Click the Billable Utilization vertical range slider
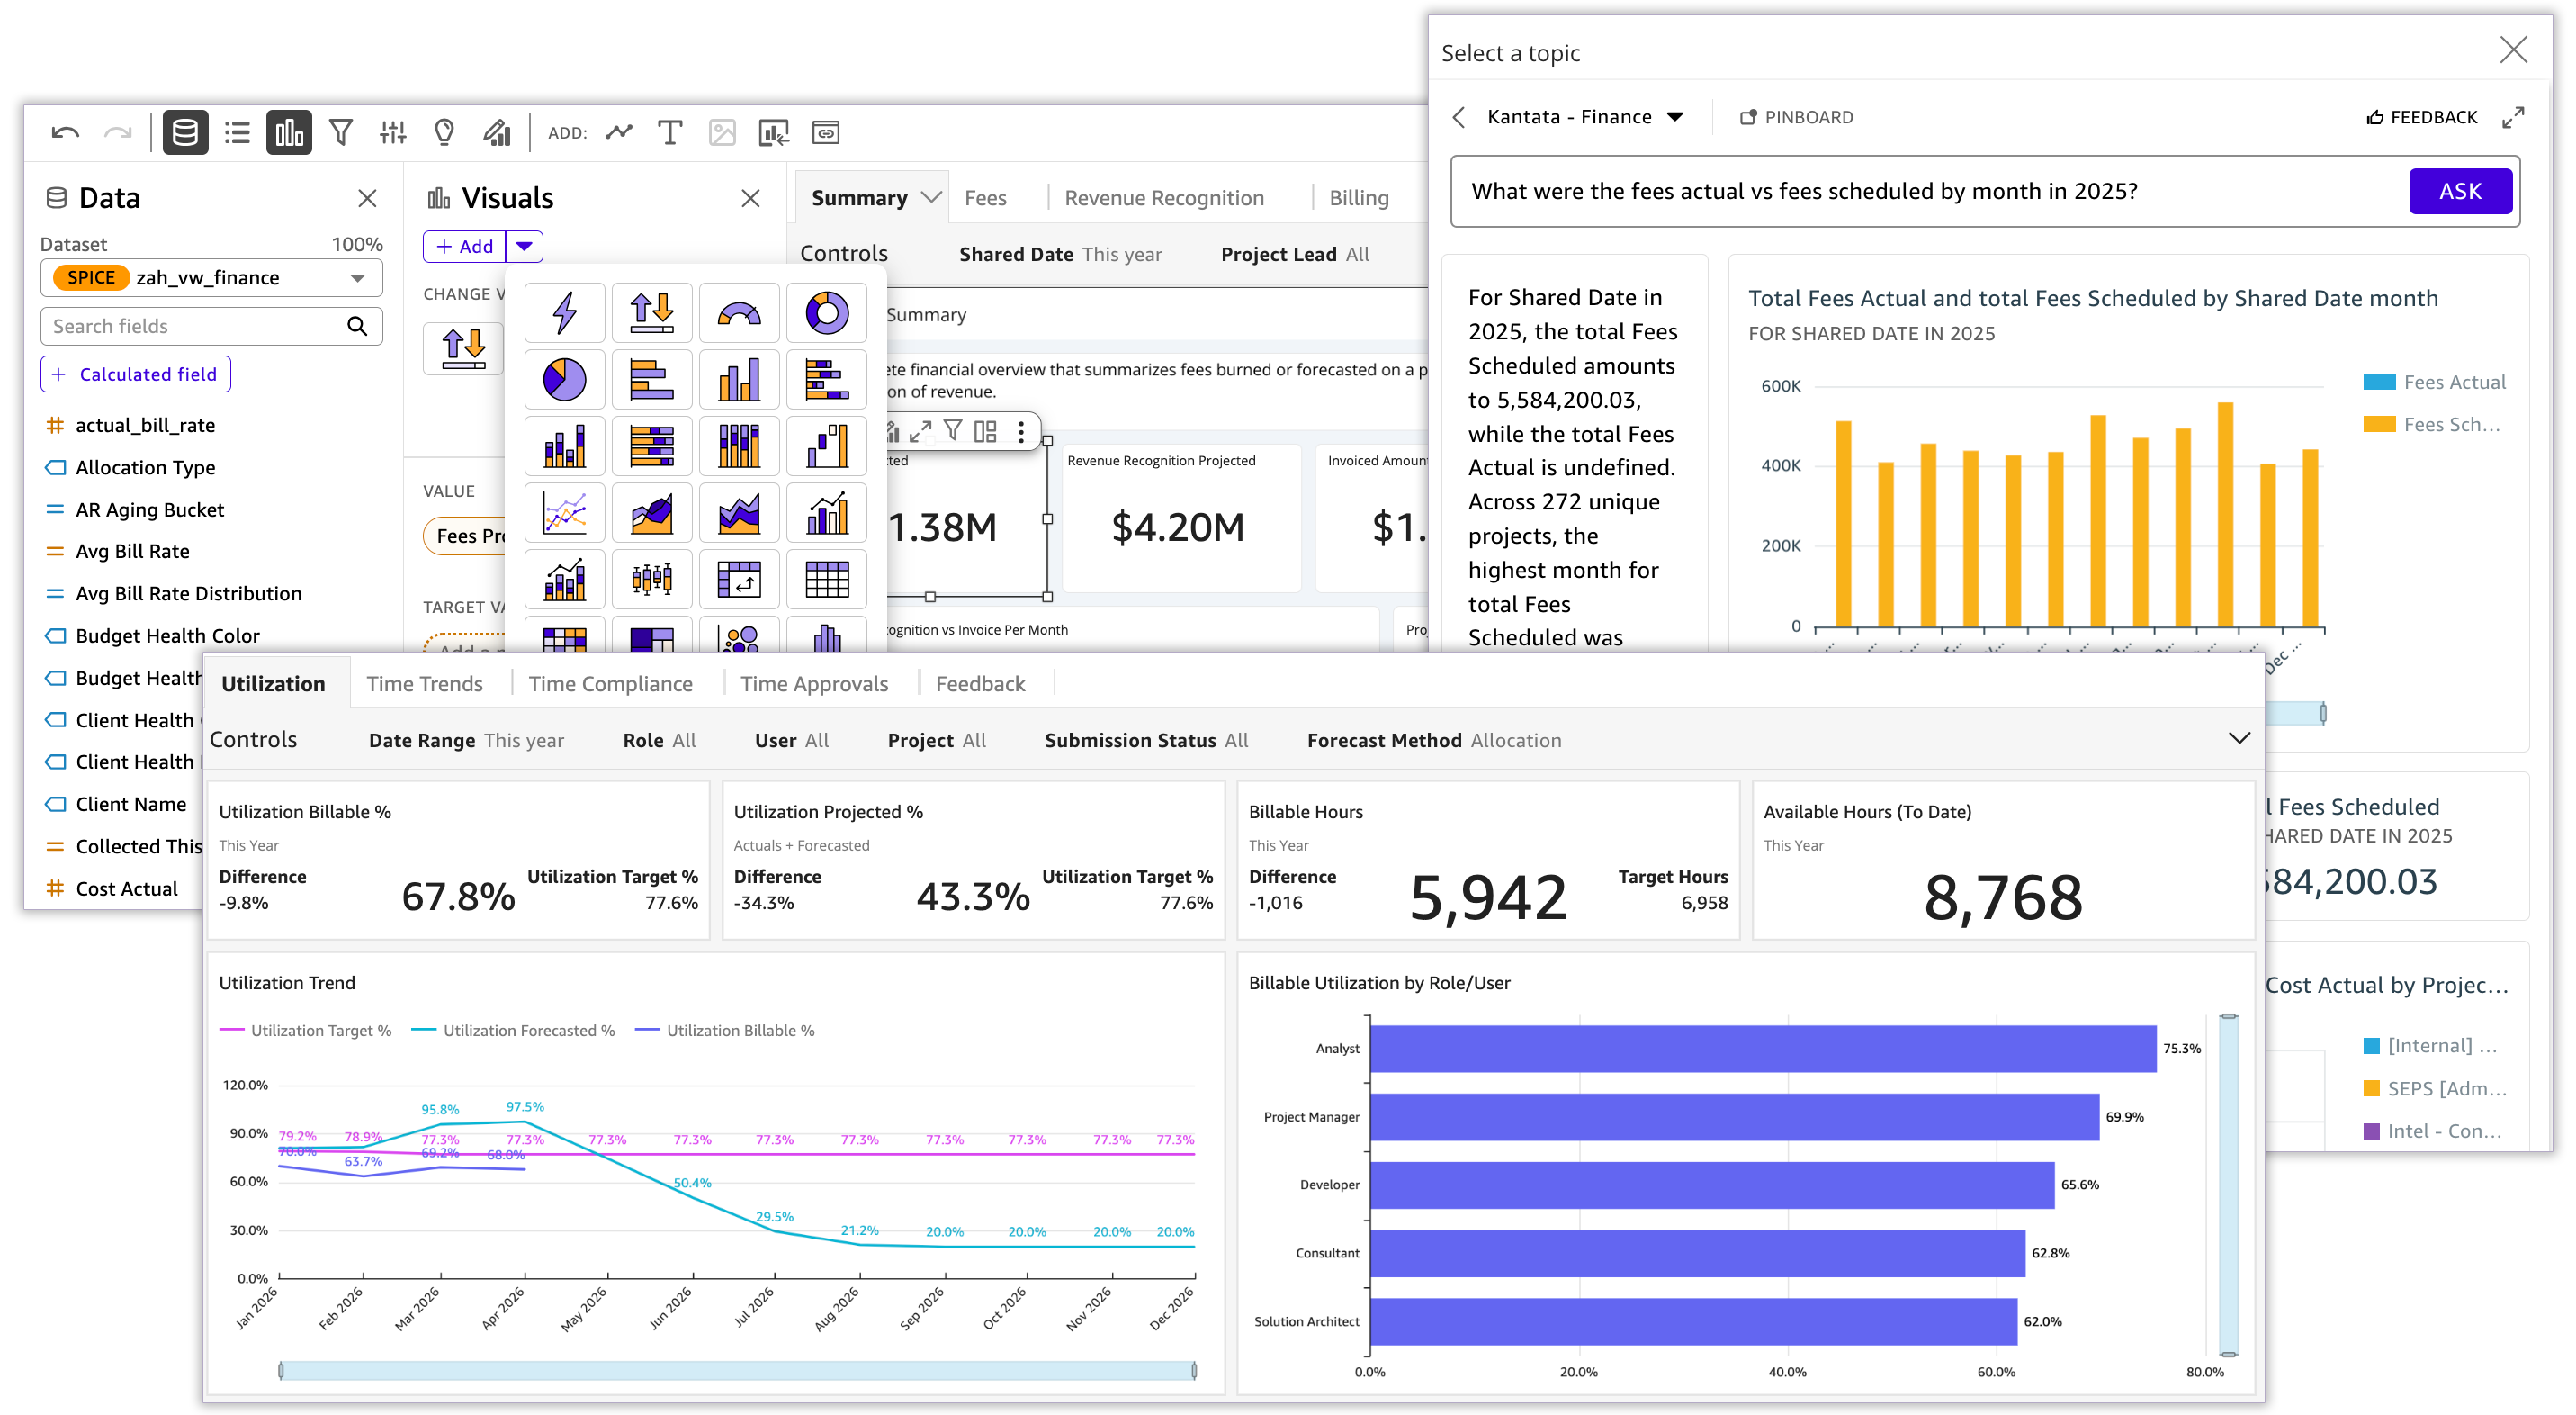 pos(2228,1185)
